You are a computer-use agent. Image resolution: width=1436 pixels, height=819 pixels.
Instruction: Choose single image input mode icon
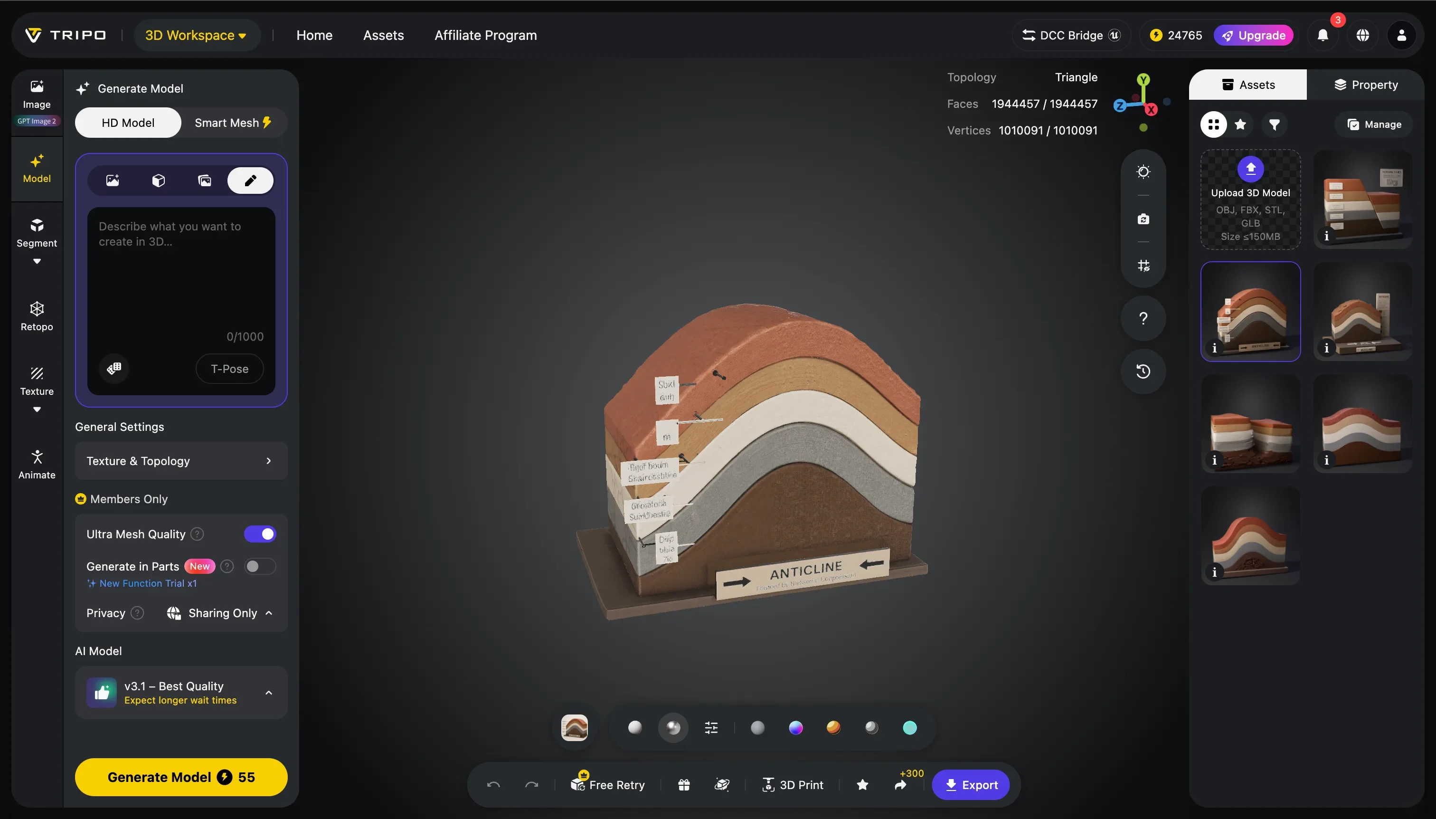coord(113,180)
